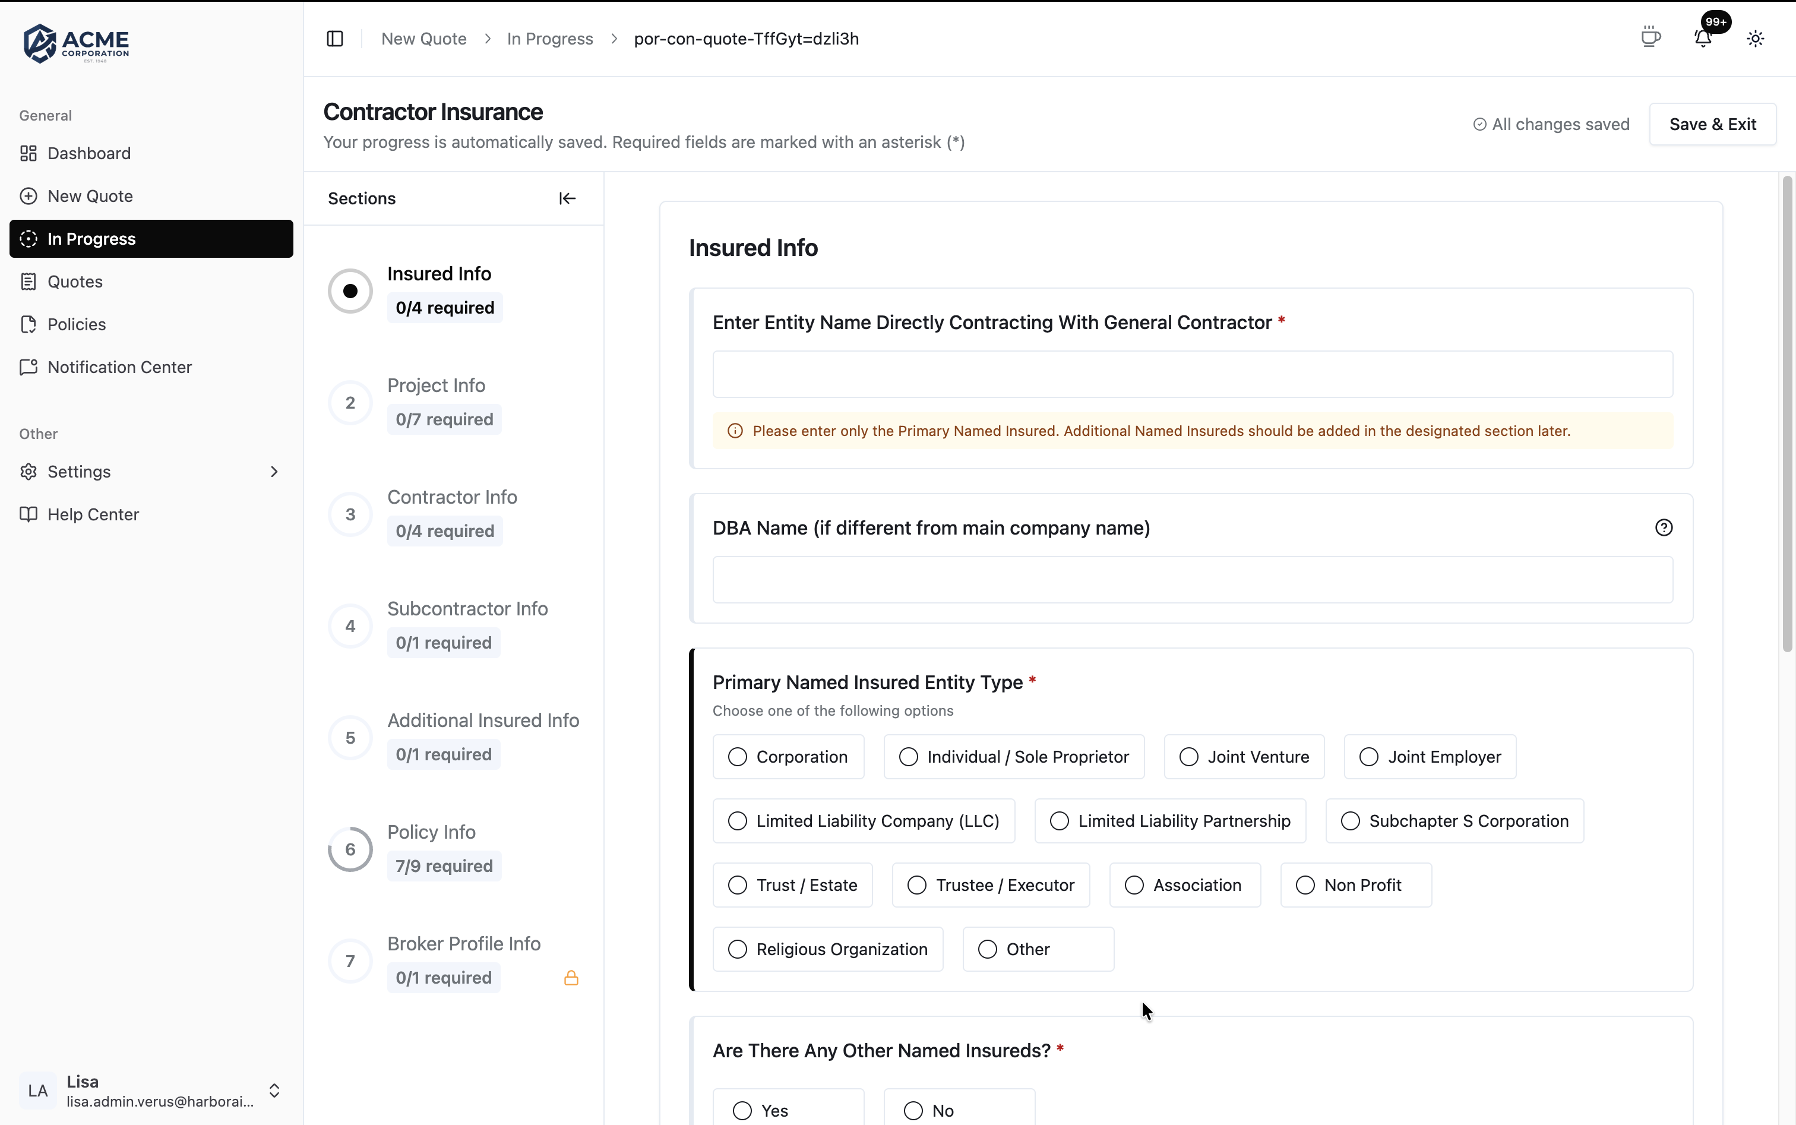Click the Dashboard grid icon

pos(29,153)
